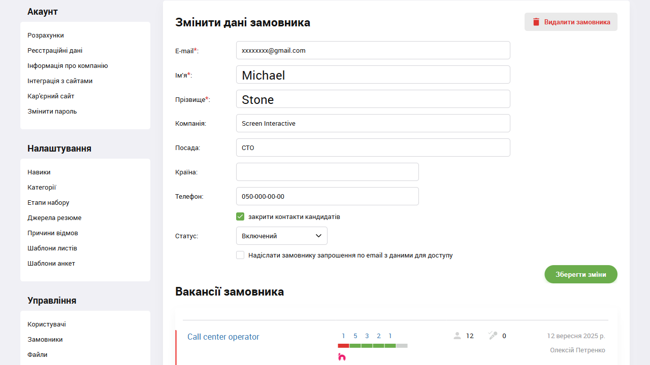
Task: Go to Етапи набору settings
Action: tap(48, 202)
